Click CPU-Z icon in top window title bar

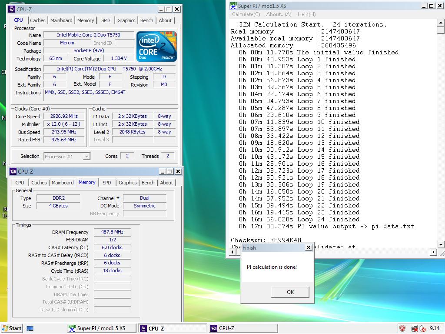(12, 9)
